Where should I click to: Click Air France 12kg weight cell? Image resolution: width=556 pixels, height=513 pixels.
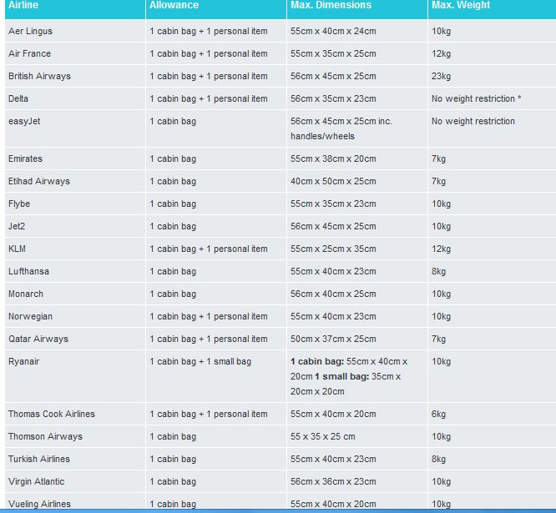(493, 53)
